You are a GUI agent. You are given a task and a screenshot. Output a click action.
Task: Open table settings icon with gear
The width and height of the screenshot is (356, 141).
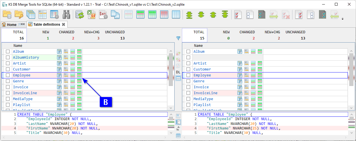pos(54,14)
